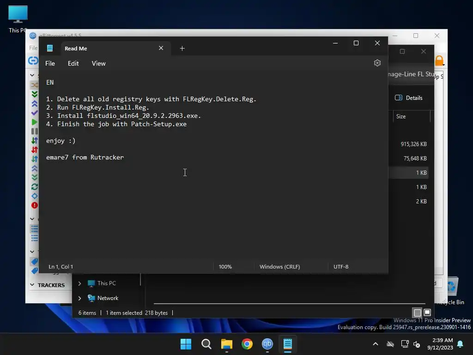Collapse the Categories section chevron in qBittorrent
Image resolution: width=473 pixels, height=355 pixels.
(32, 219)
